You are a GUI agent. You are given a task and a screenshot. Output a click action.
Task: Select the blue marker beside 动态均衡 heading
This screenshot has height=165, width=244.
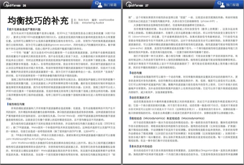(130, 73)
